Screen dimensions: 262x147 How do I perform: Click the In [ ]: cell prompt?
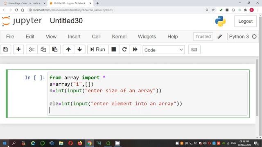(35, 78)
